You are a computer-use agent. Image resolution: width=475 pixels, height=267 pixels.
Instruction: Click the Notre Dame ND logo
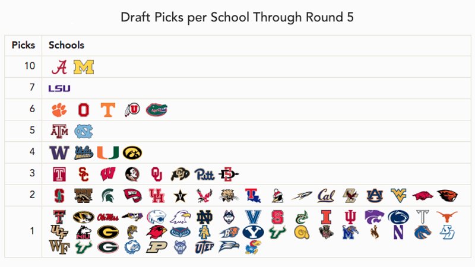204,217
